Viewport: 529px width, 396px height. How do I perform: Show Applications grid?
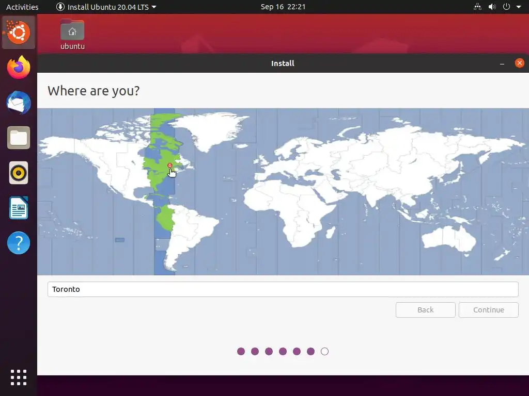[19, 377]
